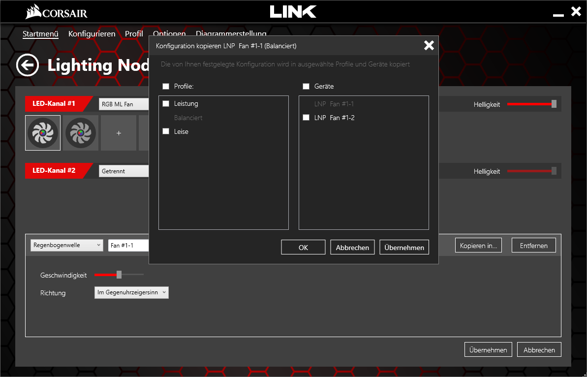Toggle the Geräte select-all checkbox
Viewport: 587px width, 377px height.
(306, 87)
